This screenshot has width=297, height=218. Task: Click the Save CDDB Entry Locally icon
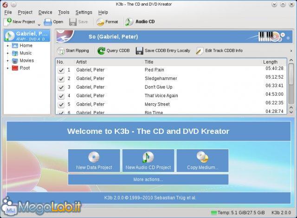(140, 51)
